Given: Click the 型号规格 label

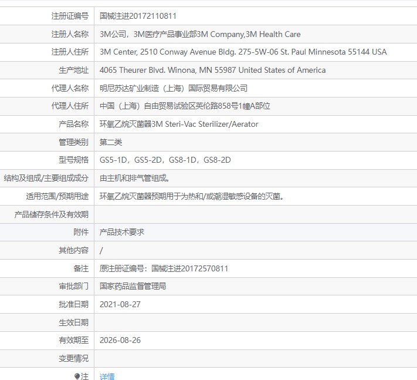Looking at the screenshot, I should 73,160.
